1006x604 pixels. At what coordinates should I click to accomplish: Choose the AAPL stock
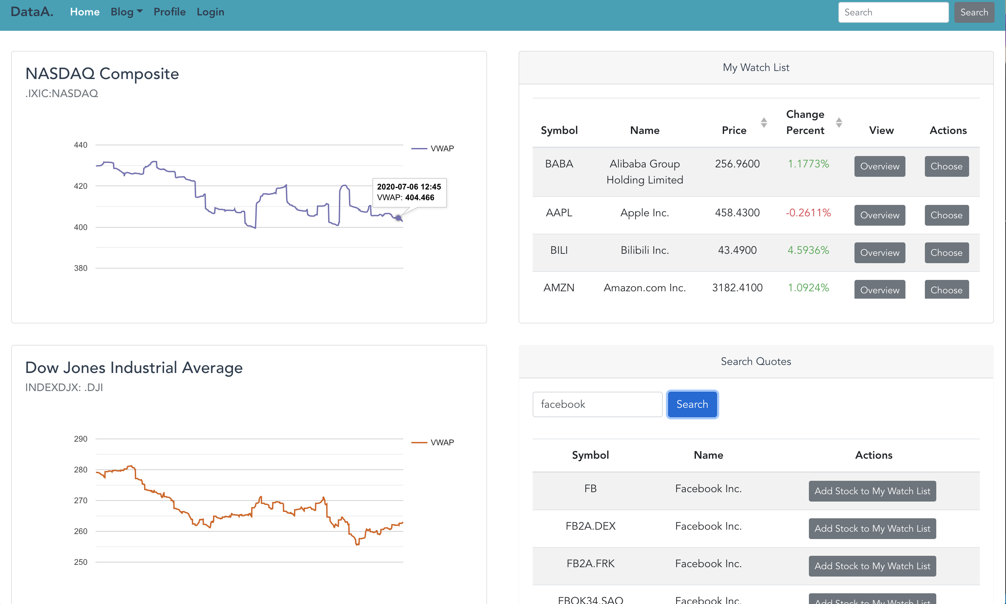click(947, 215)
